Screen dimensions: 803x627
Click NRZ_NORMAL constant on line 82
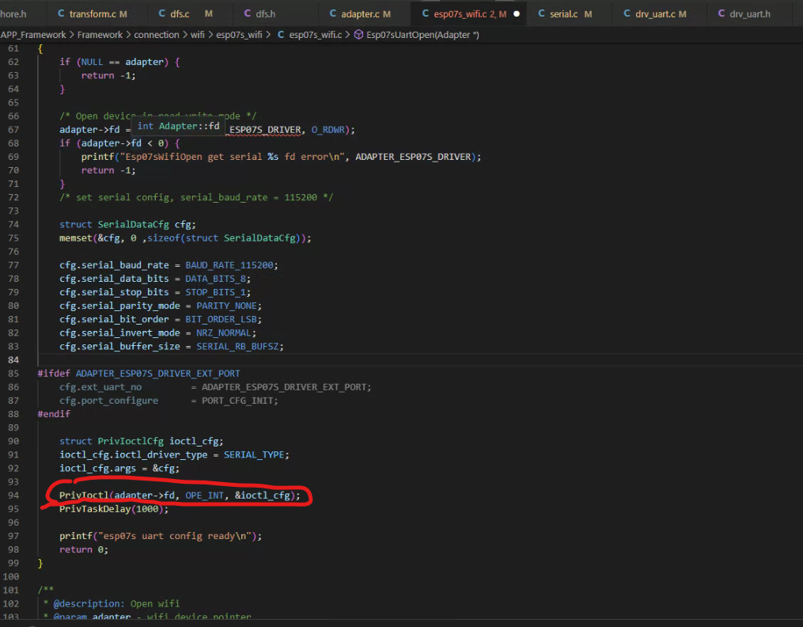pos(224,332)
